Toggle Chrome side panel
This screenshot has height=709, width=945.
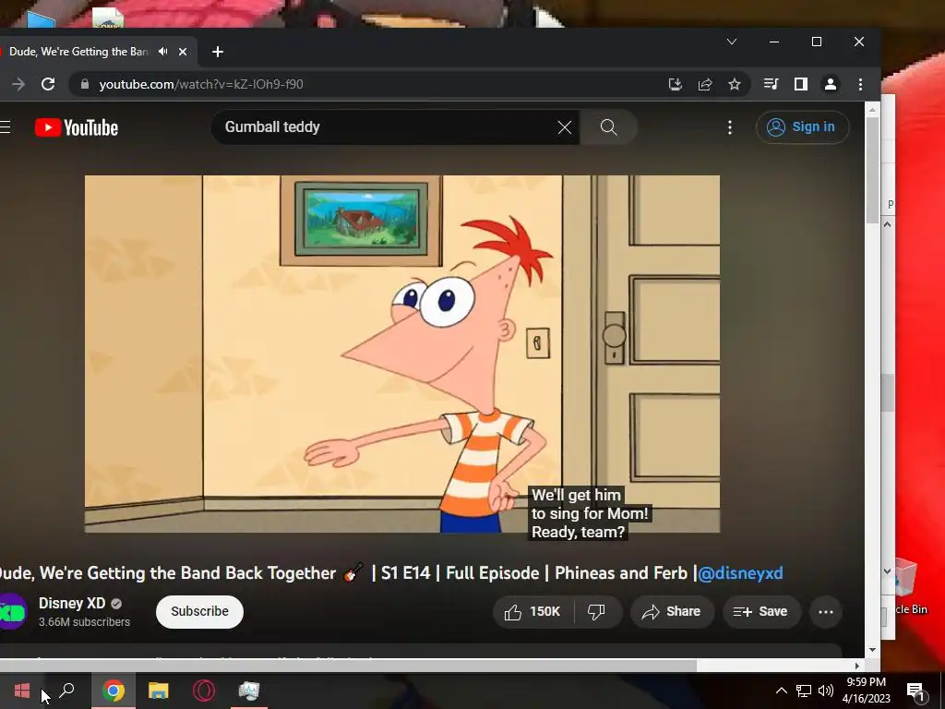[x=800, y=84]
